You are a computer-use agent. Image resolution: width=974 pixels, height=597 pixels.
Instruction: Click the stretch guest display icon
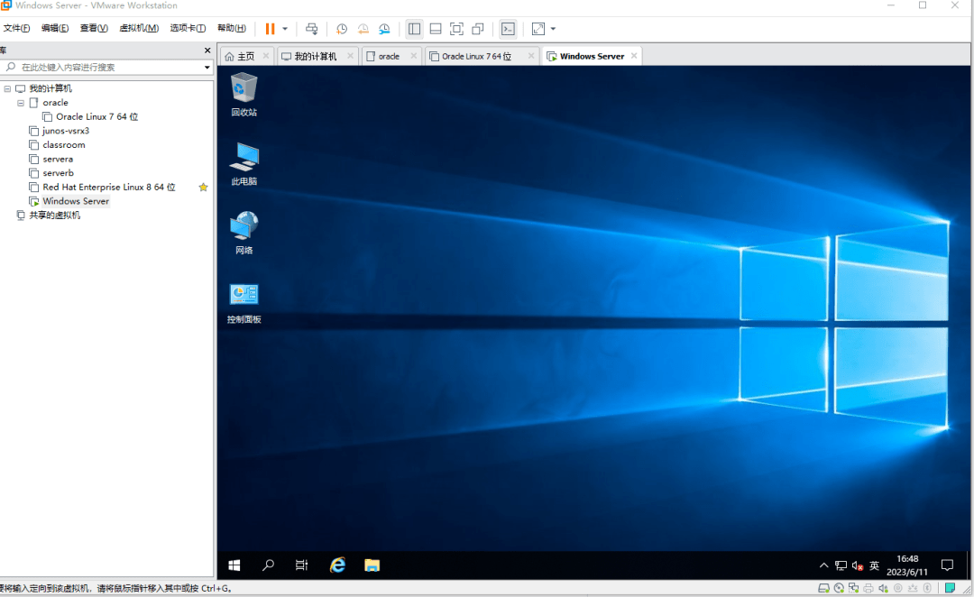point(538,29)
